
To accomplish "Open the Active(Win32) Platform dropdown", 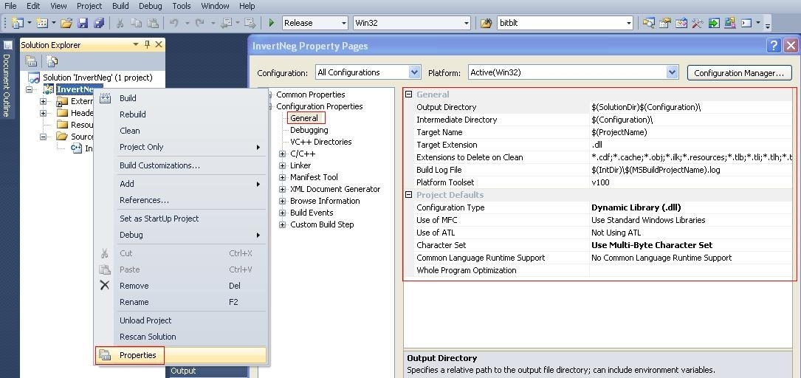I will (573, 72).
